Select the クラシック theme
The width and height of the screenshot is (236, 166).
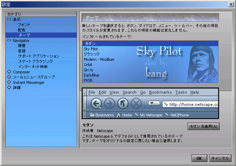click(91, 54)
